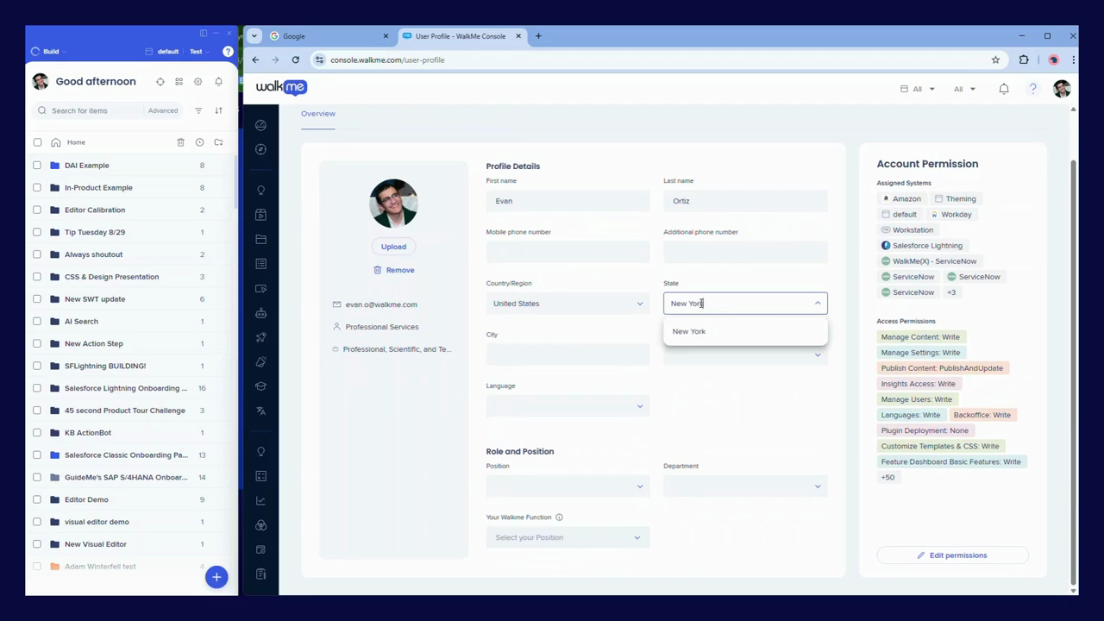The image size is (1104, 621).
Task: Bookmark this page with the star icon
Action: tap(995, 60)
